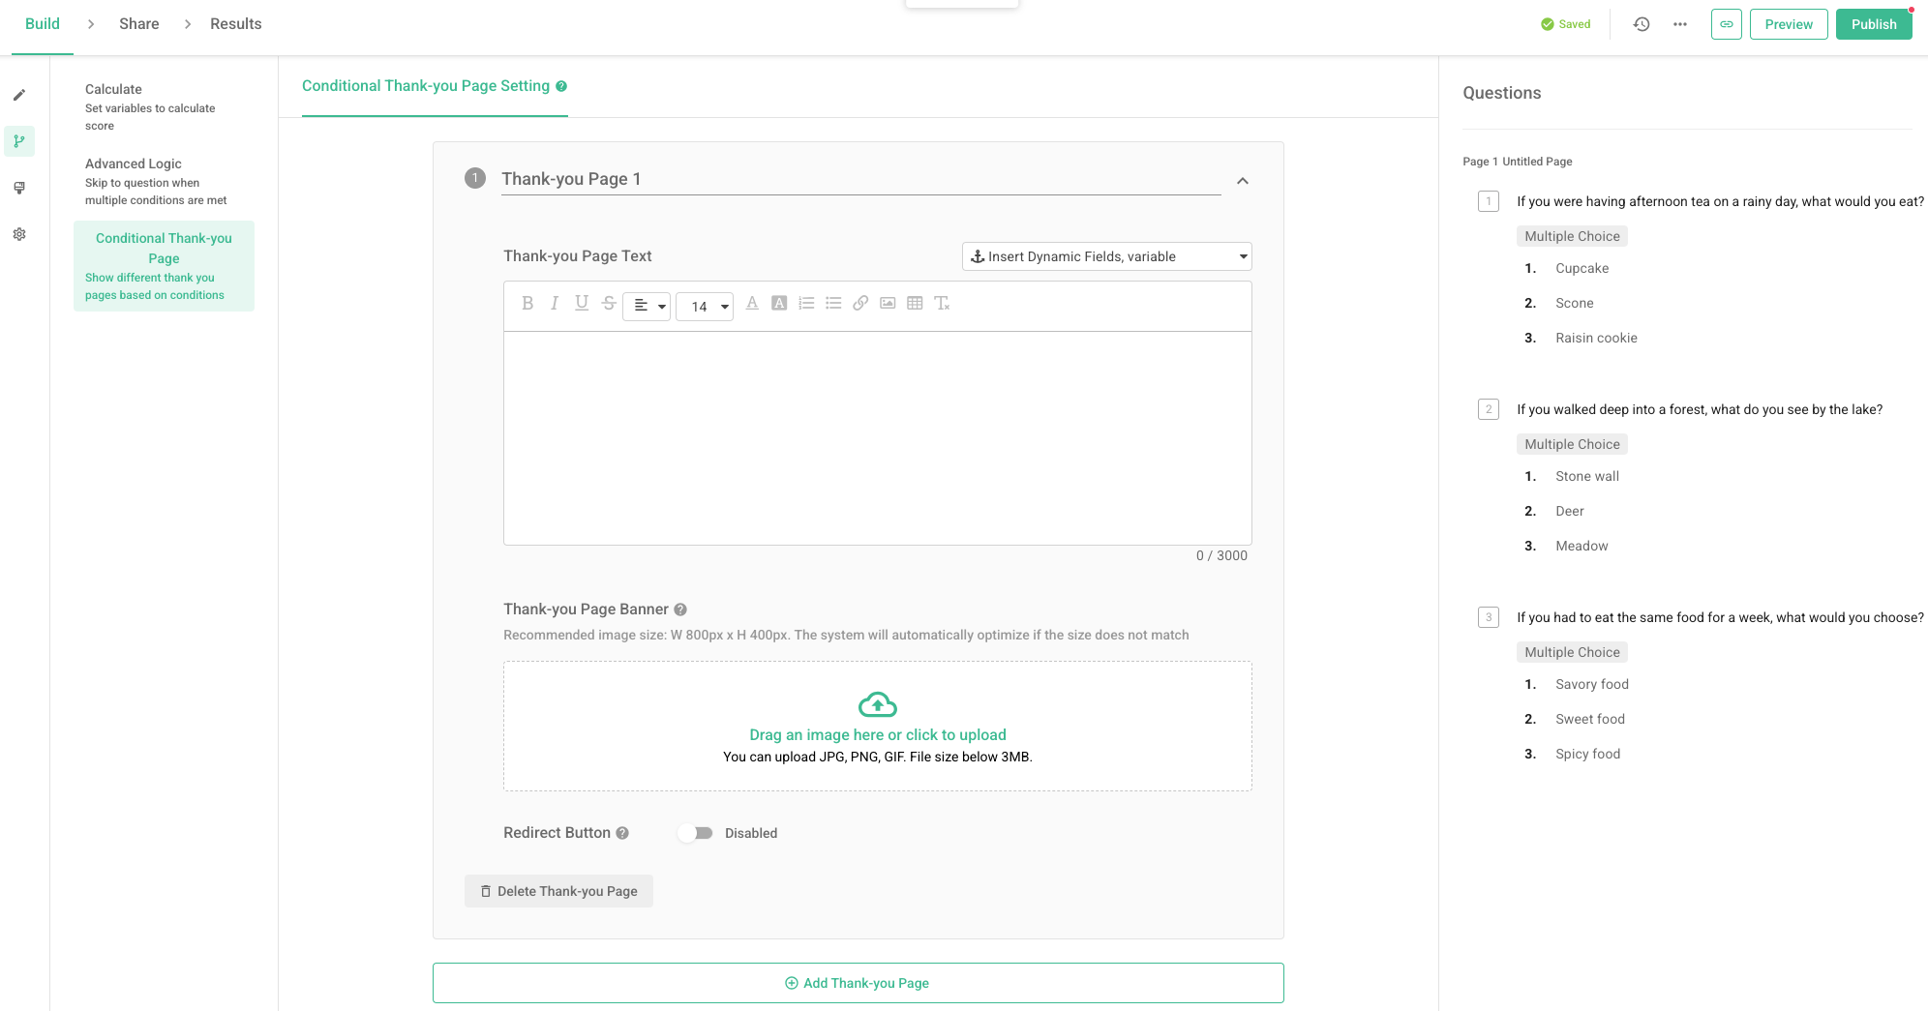Open version history via clock icon
Screen dimensions: 1928x1011
1641,23
